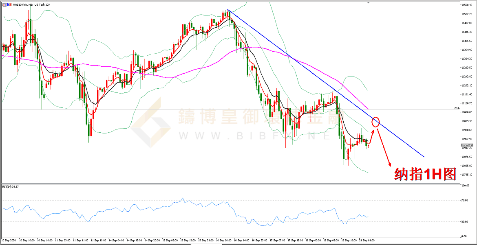Click the 10 Sep 2020 date label
The image size is (477, 245).
coord(9,241)
